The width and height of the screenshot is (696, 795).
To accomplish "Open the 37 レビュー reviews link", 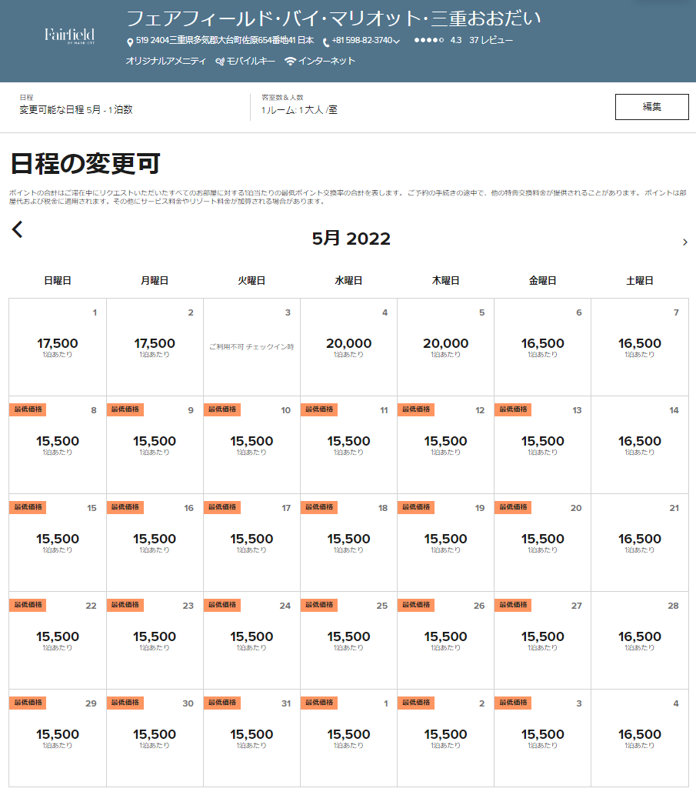I will pos(491,40).
